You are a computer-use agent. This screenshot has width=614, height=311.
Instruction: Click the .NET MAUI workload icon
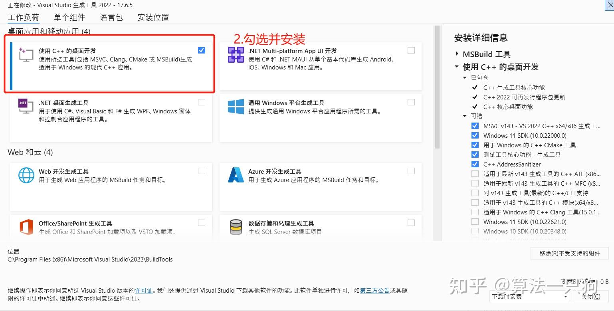tap(236, 55)
